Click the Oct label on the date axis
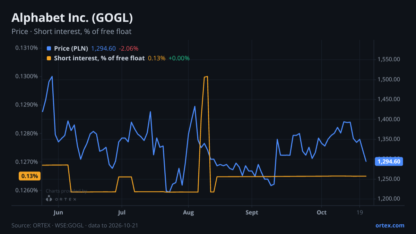The image size is (416, 234). coord(322,213)
